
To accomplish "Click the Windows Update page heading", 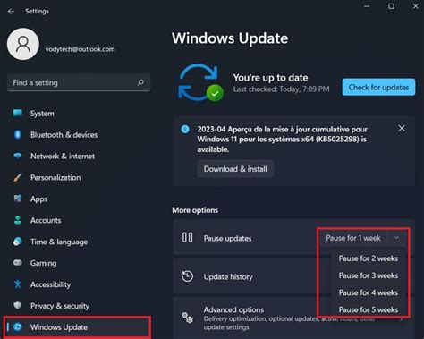I will [x=230, y=38].
